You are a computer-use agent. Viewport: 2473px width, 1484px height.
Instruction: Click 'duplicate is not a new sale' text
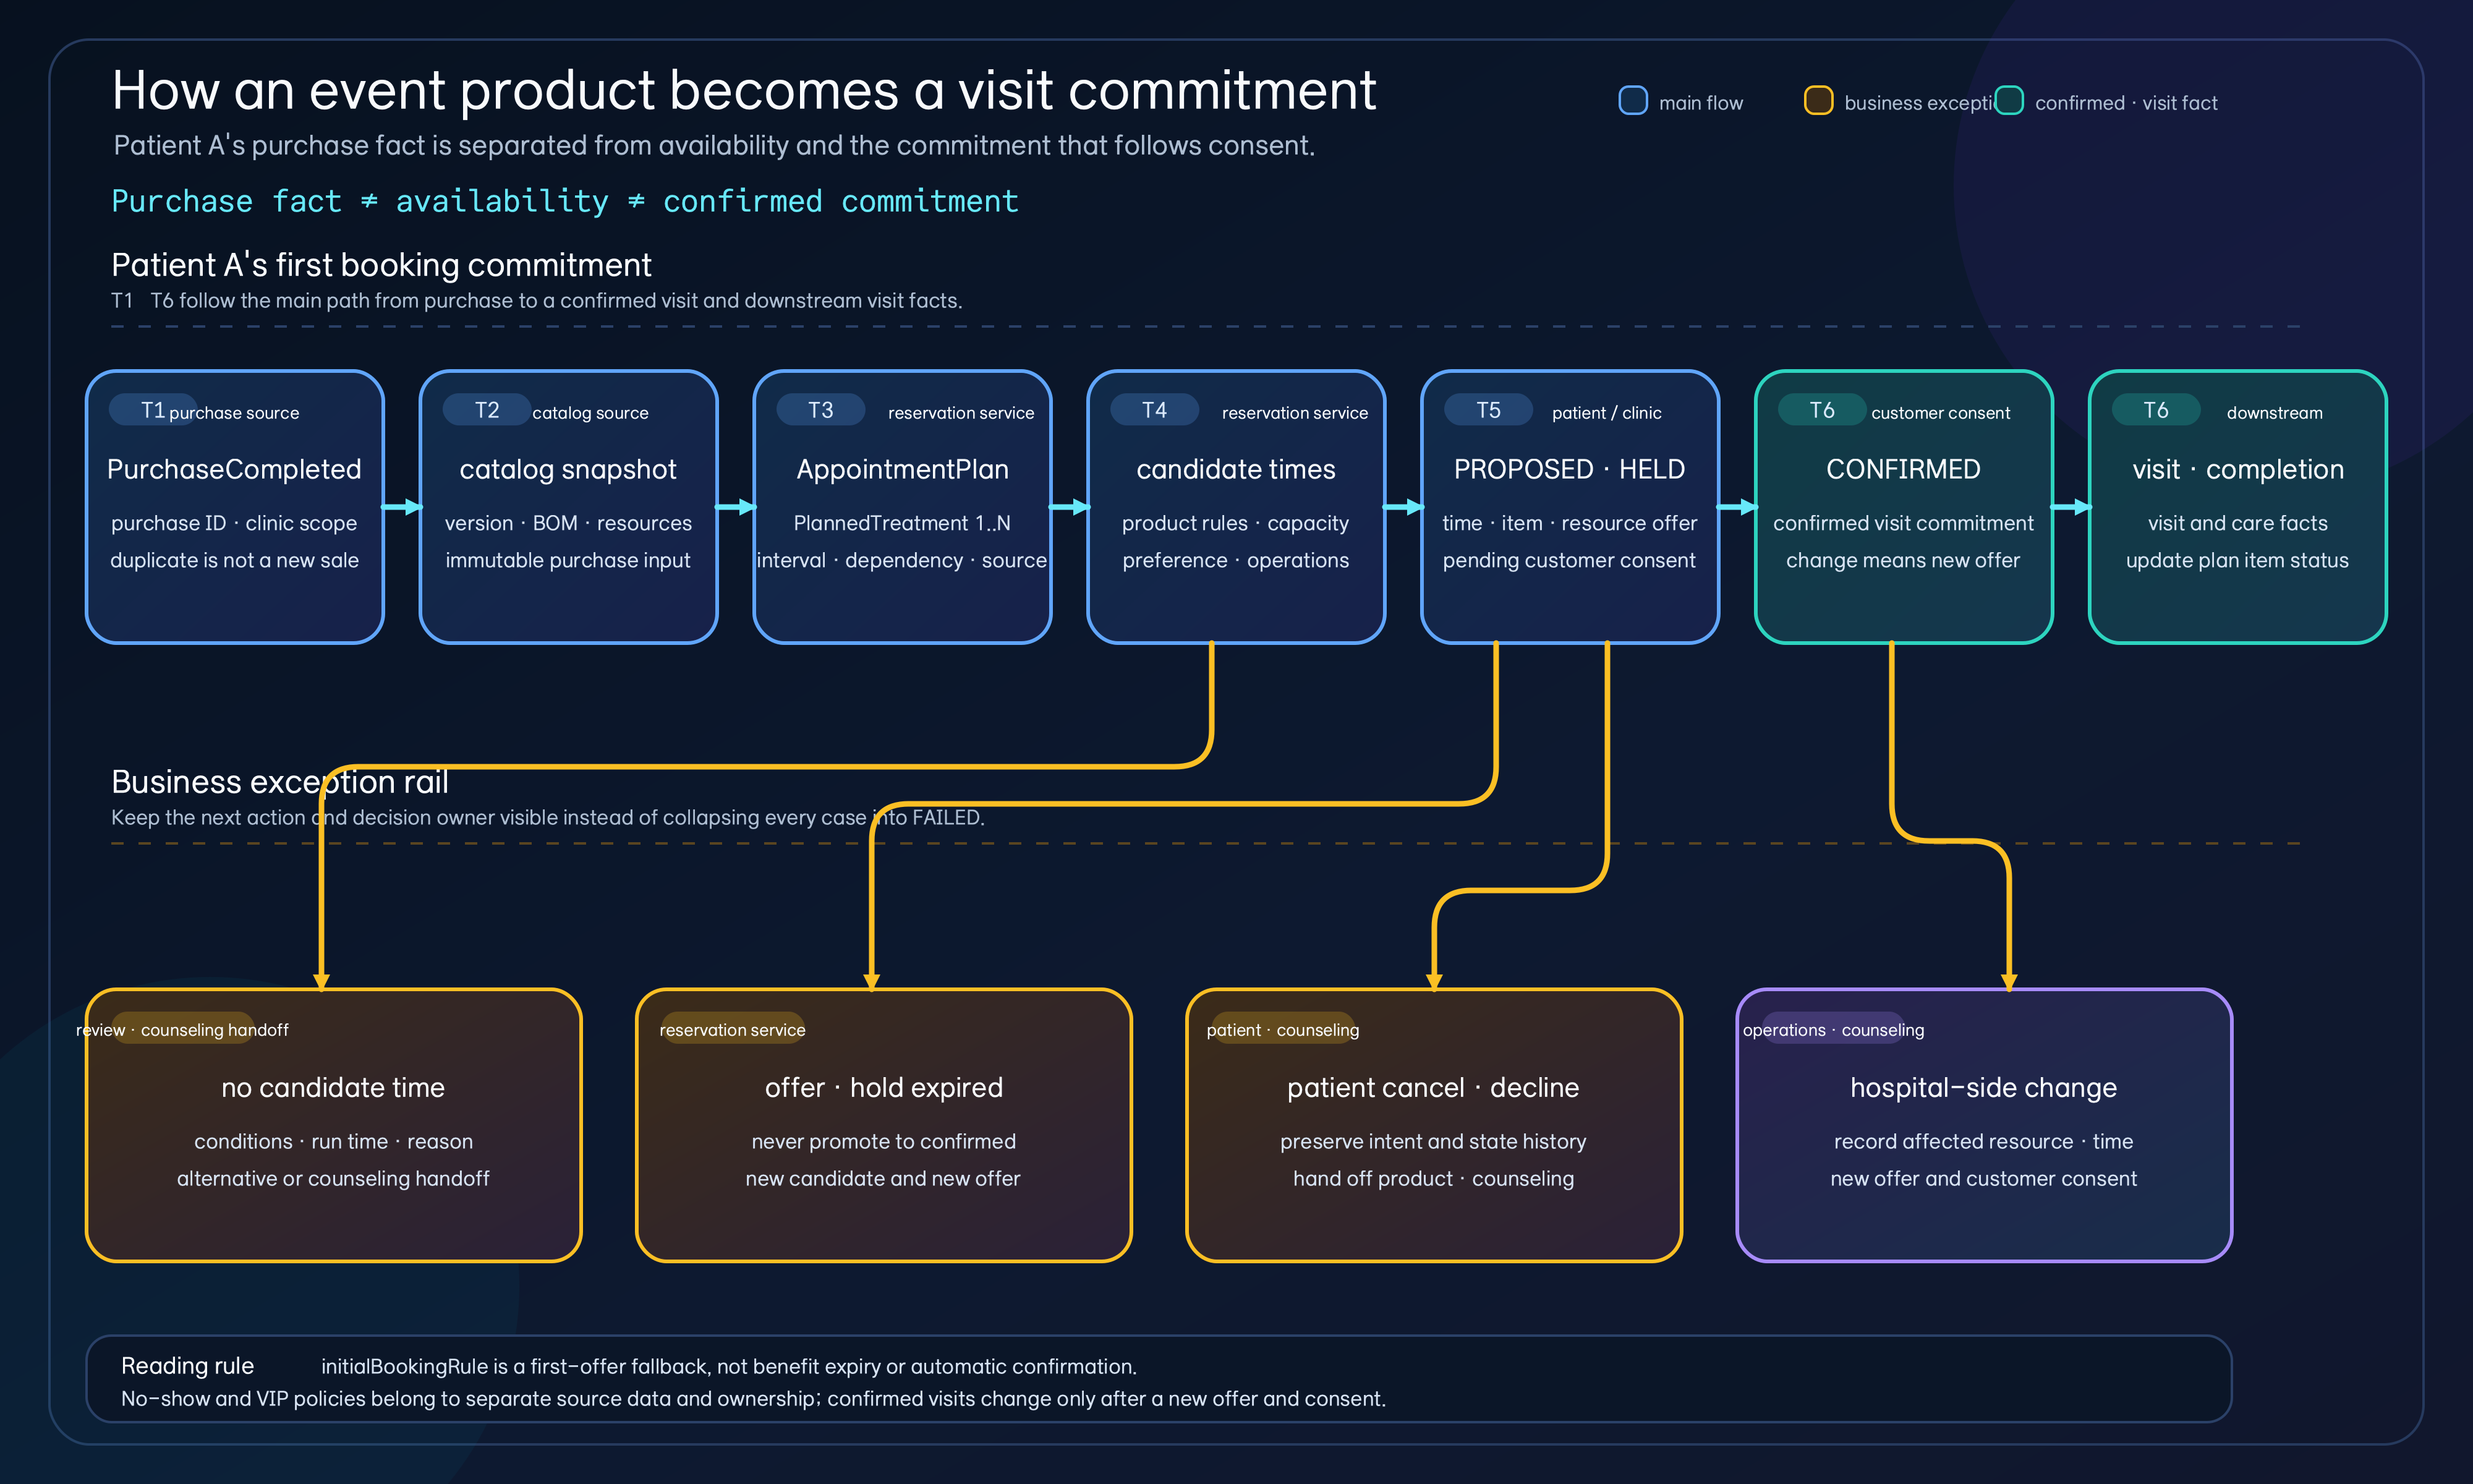234,560
